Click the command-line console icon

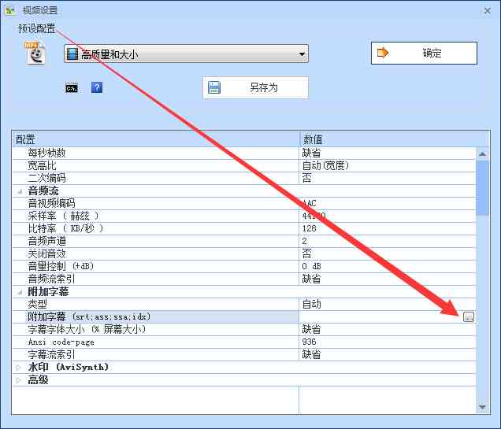click(72, 88)
